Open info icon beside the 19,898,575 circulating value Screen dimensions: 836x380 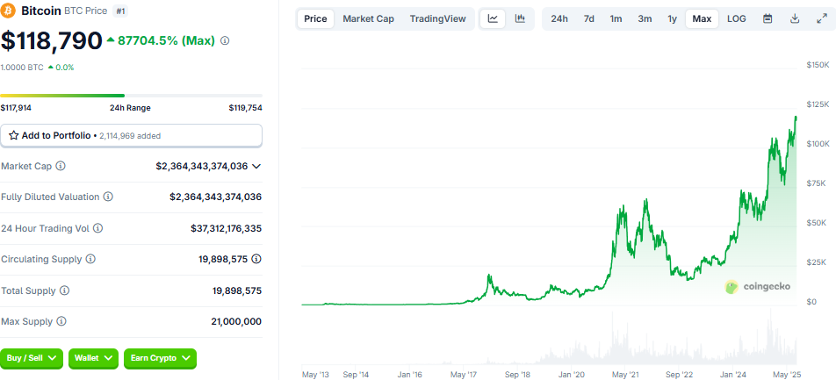[256, 259]
